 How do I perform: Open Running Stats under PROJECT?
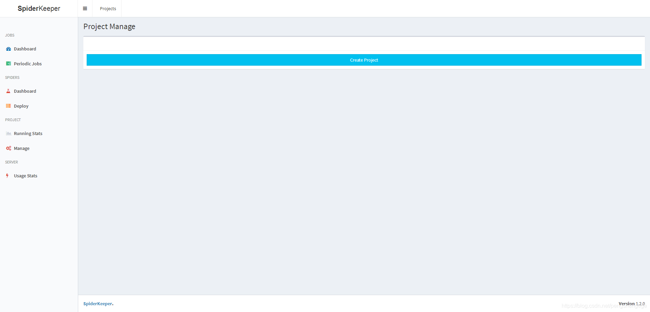pyautogui.click(x=28, y=133)
